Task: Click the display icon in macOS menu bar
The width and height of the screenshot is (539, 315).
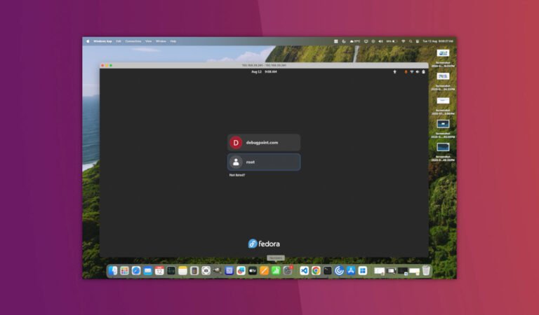Action: coord(366,41)
